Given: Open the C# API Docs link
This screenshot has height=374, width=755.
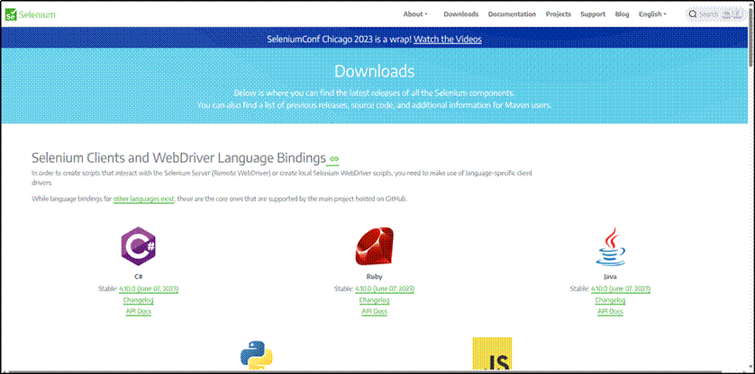Looking at the screenshot, I should [x=138, y=312].
